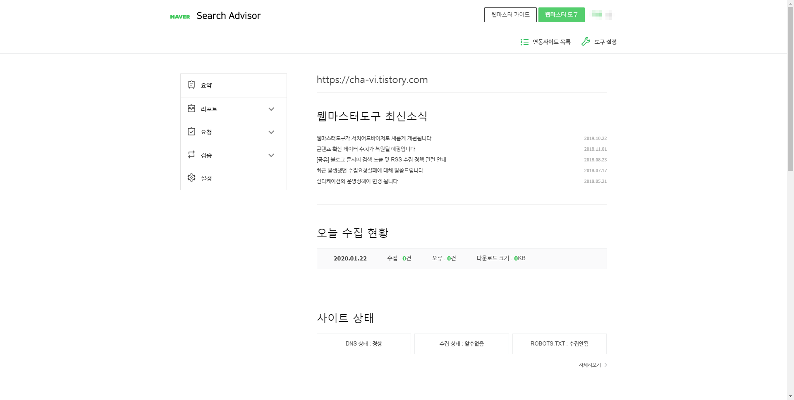Open 연동사이트 목록 link text

click(x=551, y=42)
